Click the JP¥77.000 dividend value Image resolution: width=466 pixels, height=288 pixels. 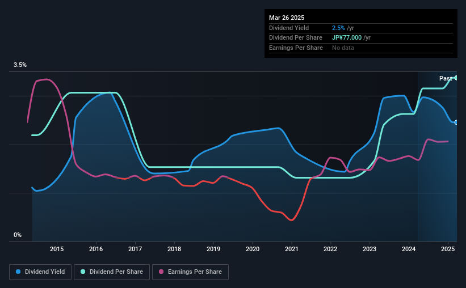(x=347, y=38)
